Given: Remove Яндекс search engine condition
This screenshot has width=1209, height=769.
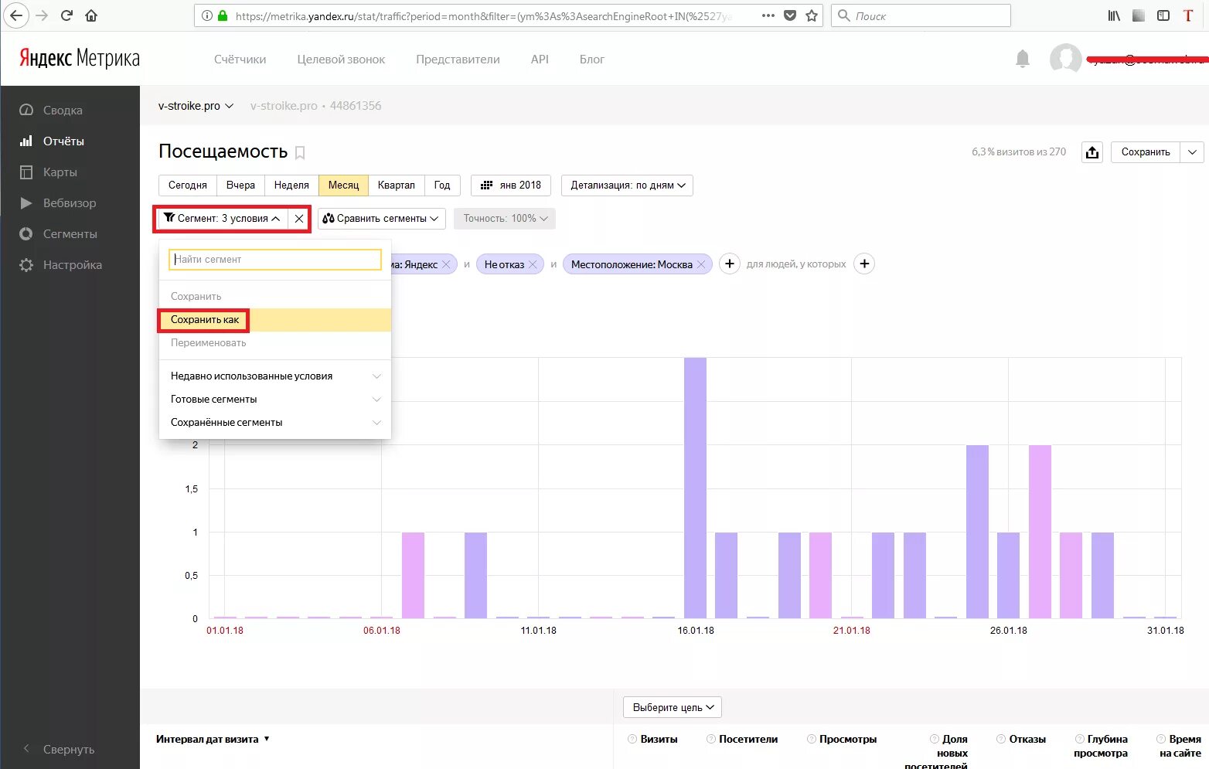Looking at the screenshot, I should pyautogui.click(x=446, y=264).
